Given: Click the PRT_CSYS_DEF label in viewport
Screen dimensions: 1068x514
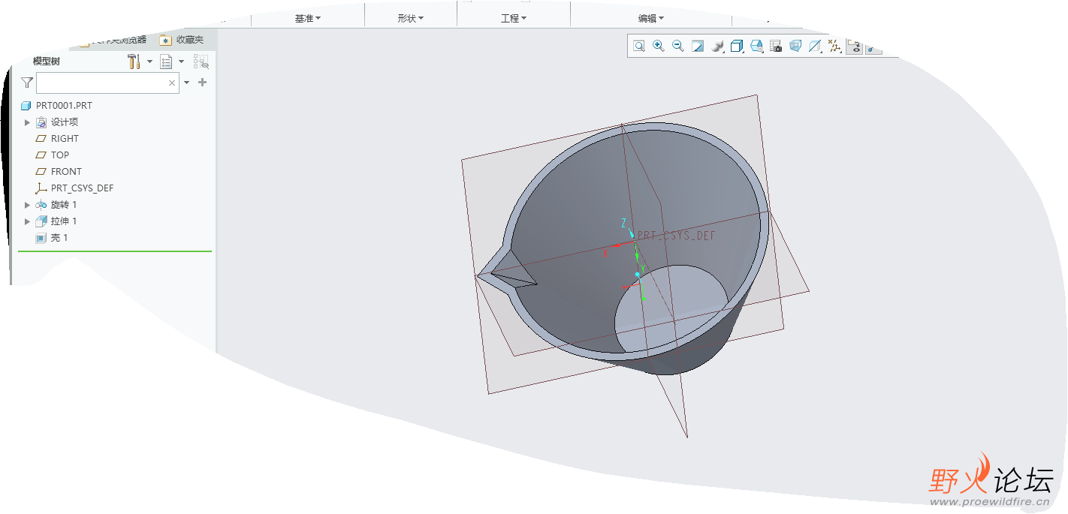Looking at the screenshot, I should 677,236.
